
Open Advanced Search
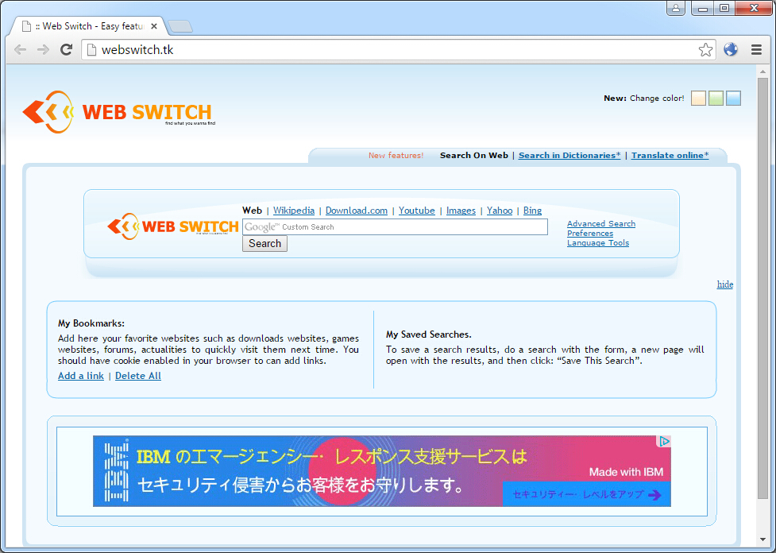coord(600,224)
